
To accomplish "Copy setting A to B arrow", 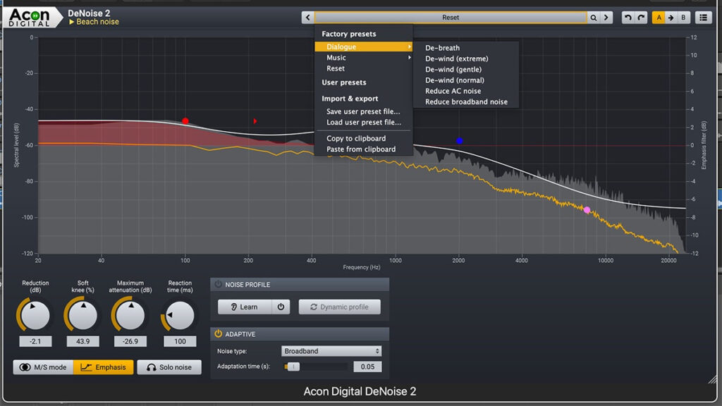I will pyautogui.click(x=671, y=18).
